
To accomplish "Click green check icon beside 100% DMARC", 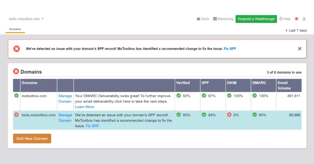I will (x=254, y=96).
